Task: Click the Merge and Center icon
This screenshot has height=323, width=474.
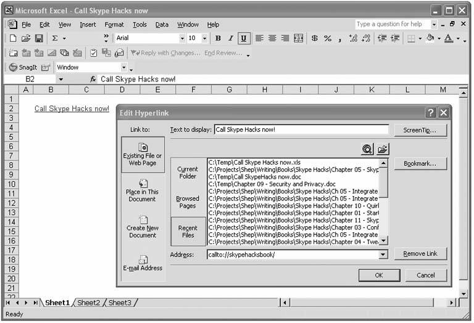Action: click(299, 38)
